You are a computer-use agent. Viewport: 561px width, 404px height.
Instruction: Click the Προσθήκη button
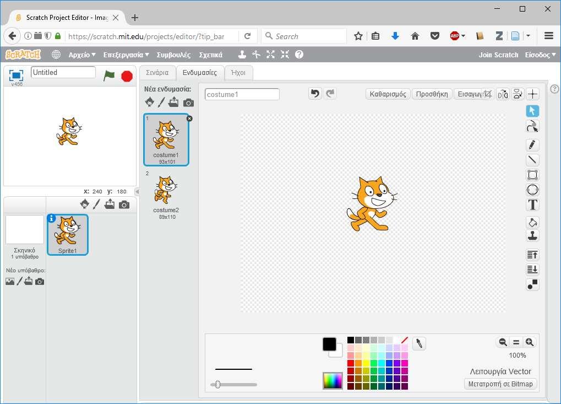click(432, 94)
